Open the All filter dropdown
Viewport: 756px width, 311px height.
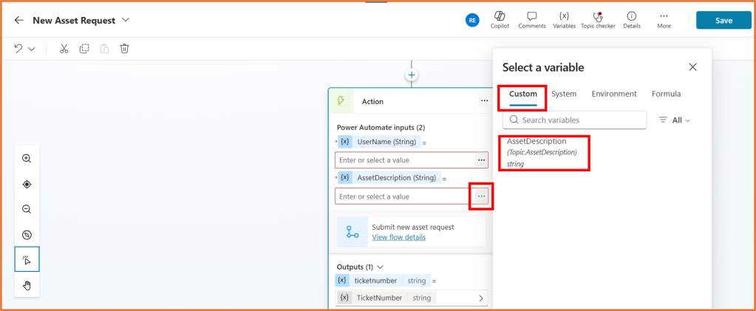tap(675, 120)
